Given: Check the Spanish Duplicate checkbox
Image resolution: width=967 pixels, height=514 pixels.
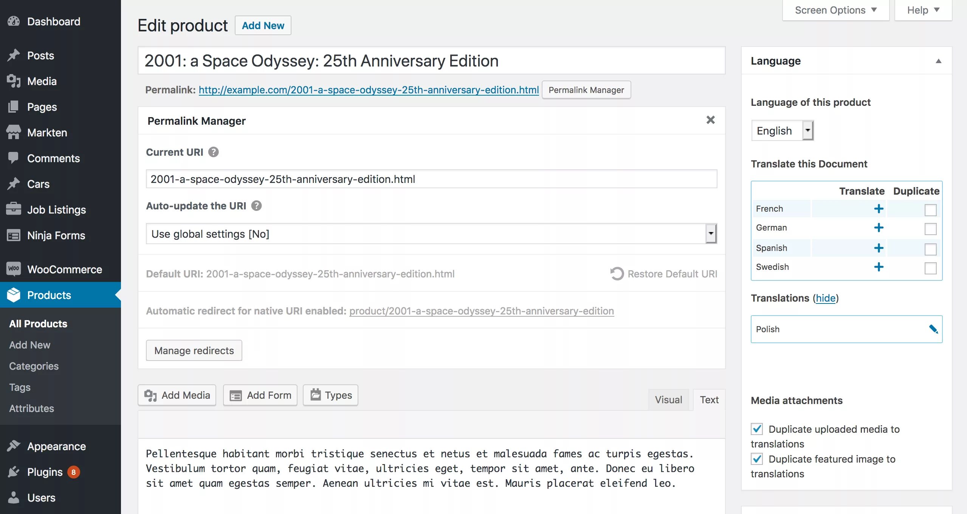Looking at the screenshot, I should tap(930, 249).
